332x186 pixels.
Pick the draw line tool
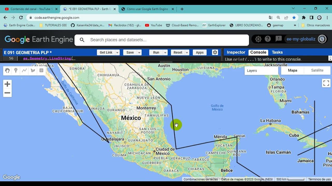[x=24, y=71]
